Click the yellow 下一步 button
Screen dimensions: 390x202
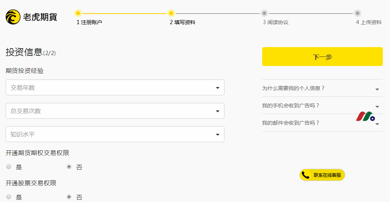(322, 57)
